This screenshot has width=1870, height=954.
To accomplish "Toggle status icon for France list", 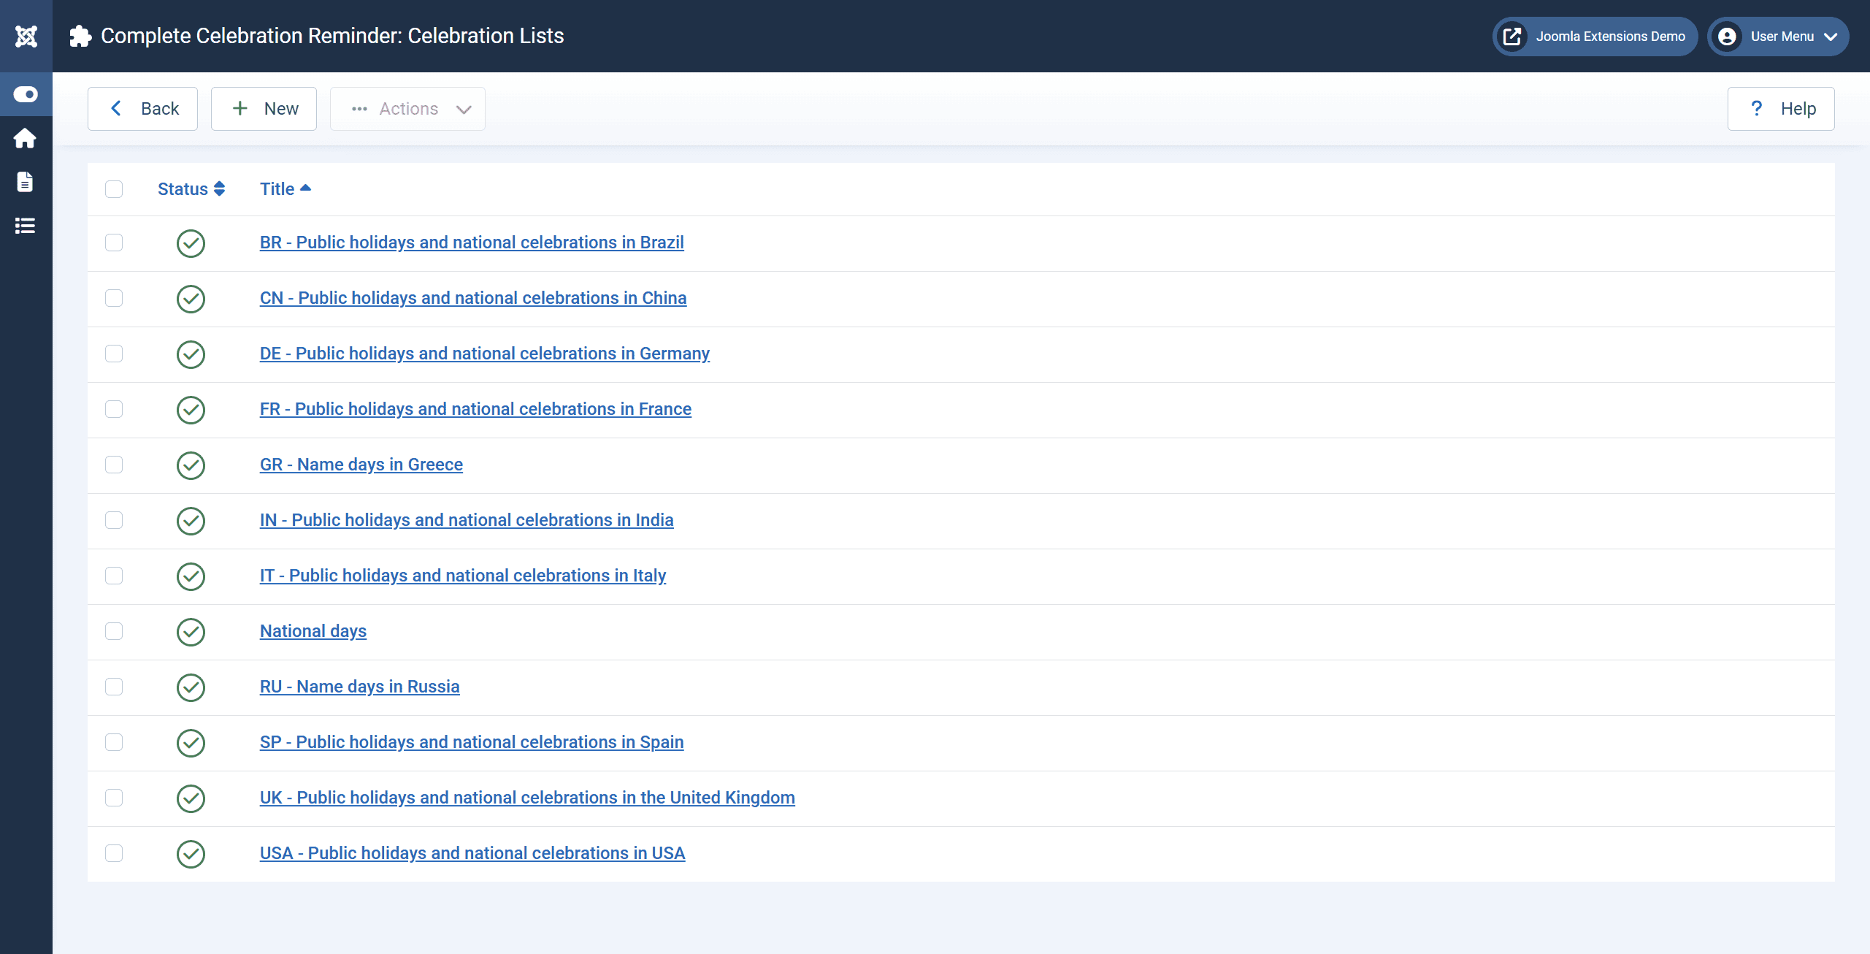I will click(191, 410).
